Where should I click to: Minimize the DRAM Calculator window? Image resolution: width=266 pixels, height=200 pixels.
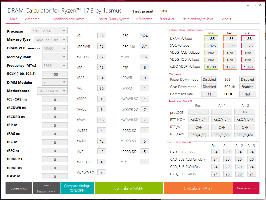(x=248, y=5)
